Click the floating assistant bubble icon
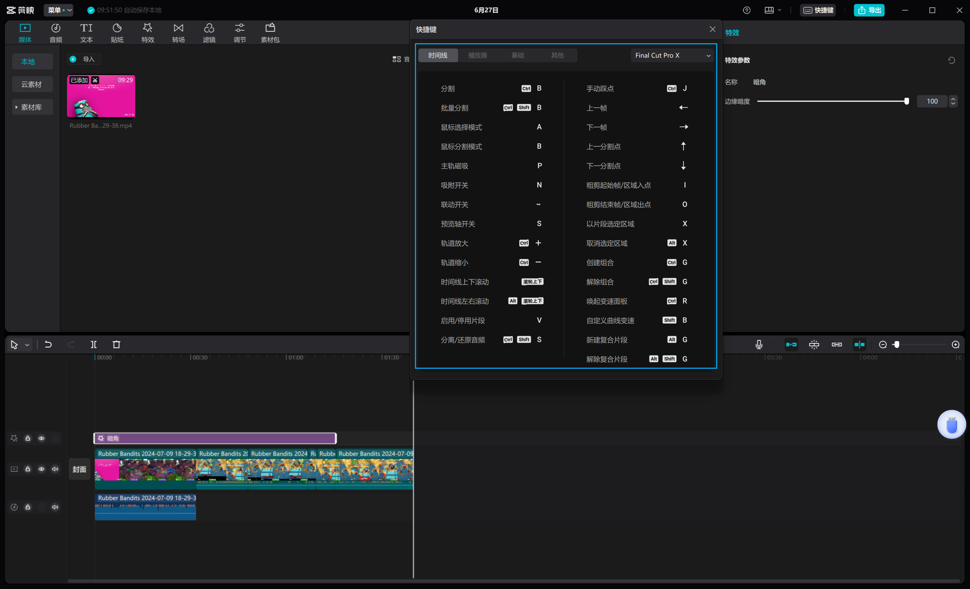 (x=951, y=425)
